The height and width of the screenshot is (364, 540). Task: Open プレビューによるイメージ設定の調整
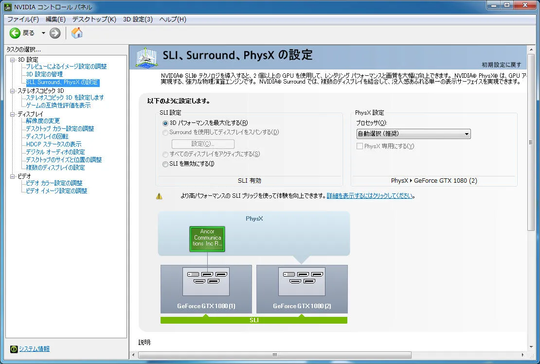click(x=66, y=67)
